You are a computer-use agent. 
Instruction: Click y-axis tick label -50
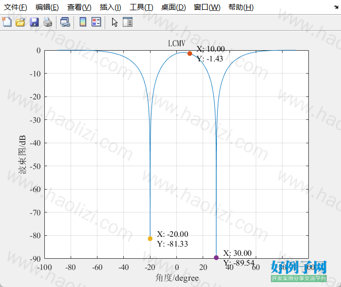point(35,167)
